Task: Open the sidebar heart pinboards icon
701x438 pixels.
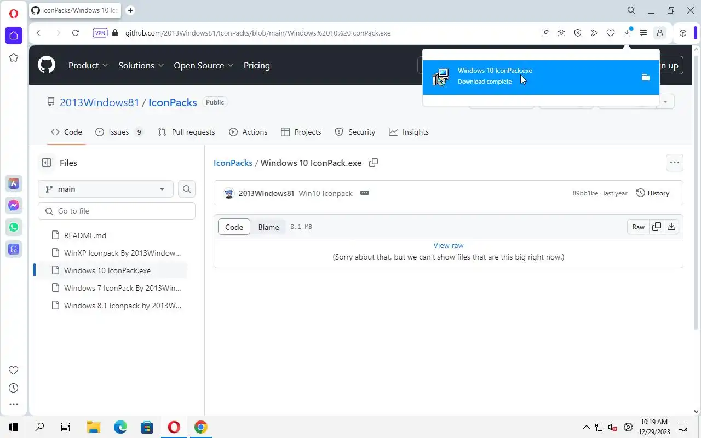Action: pos(14,370)
